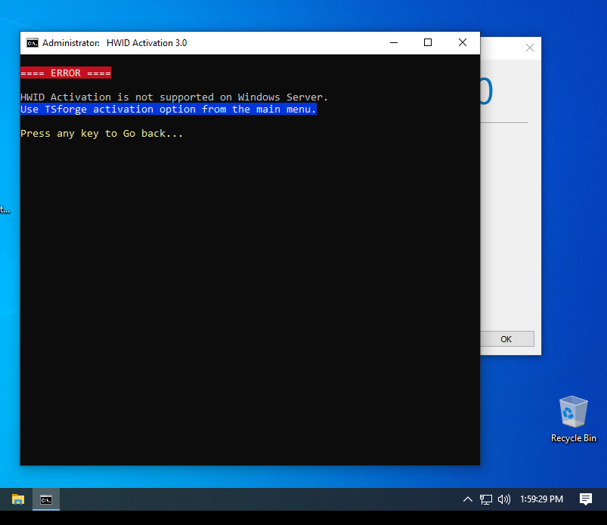Viewport: 607px width, 525px height.
Task: Maximize the HWID Activation console window
Action: pos(428,42)
